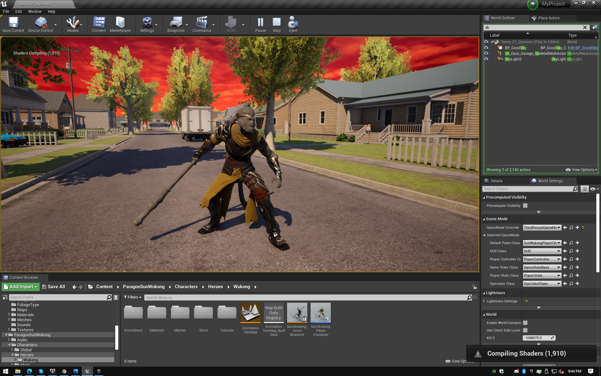The image size is (601, 376).
Task: Open the Spectator Class dropdown
Action: [x=542, y=284]
